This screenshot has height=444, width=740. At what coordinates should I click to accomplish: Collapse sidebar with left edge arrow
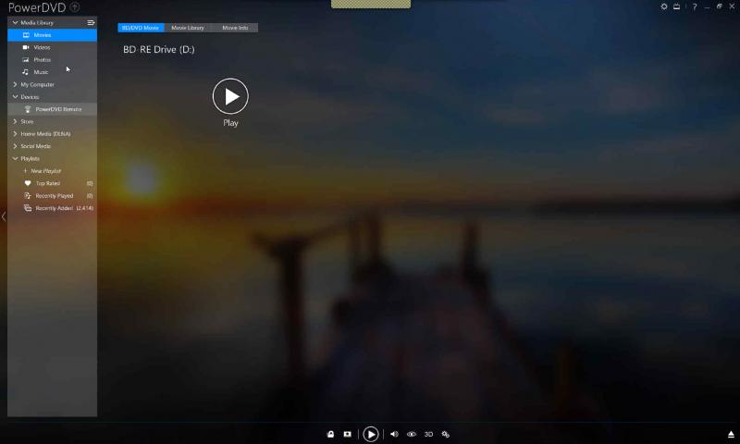point(4,216)
